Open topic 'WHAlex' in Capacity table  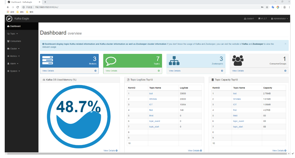[x=237, y=99]
